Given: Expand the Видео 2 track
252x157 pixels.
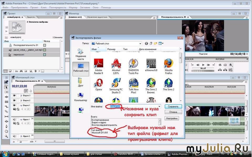Looking at the screenshot, I should click(x=21, y=100).
